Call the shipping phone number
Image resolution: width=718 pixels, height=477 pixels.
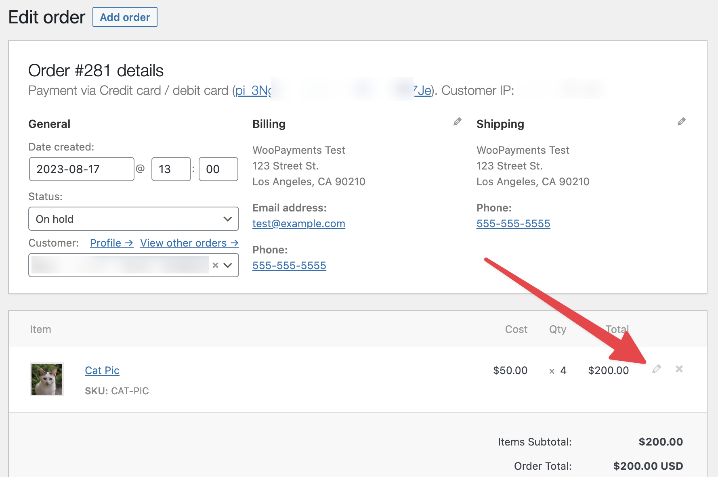click(x=513, y=223)
